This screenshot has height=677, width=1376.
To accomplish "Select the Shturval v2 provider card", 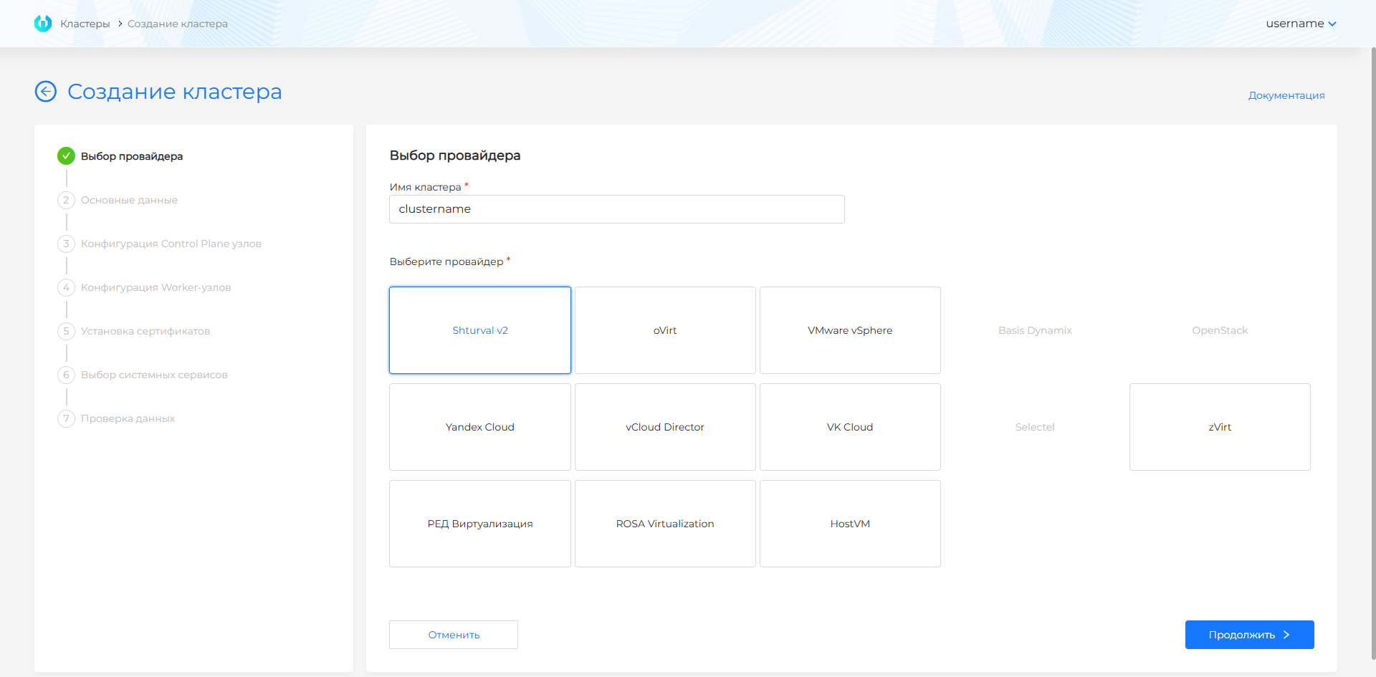I will click(x=480, y=330).
